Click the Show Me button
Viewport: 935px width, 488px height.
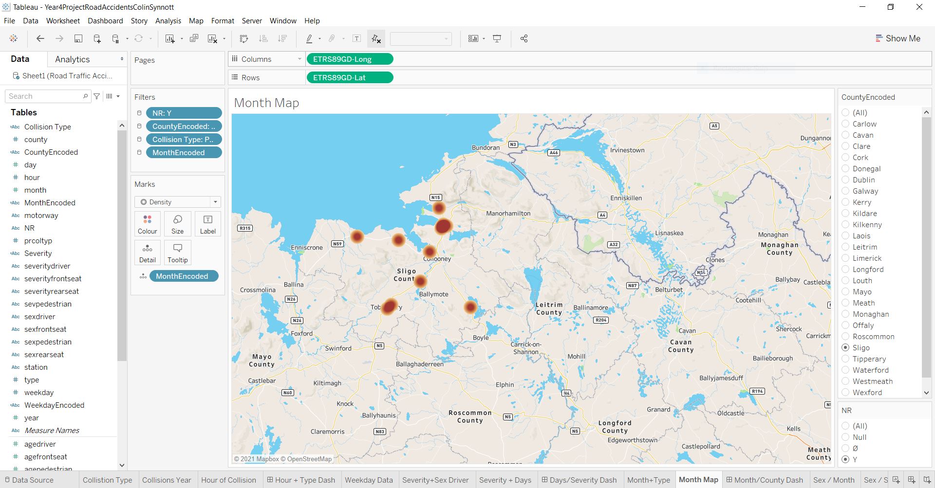pyautogui.click(x=898, y=38)
